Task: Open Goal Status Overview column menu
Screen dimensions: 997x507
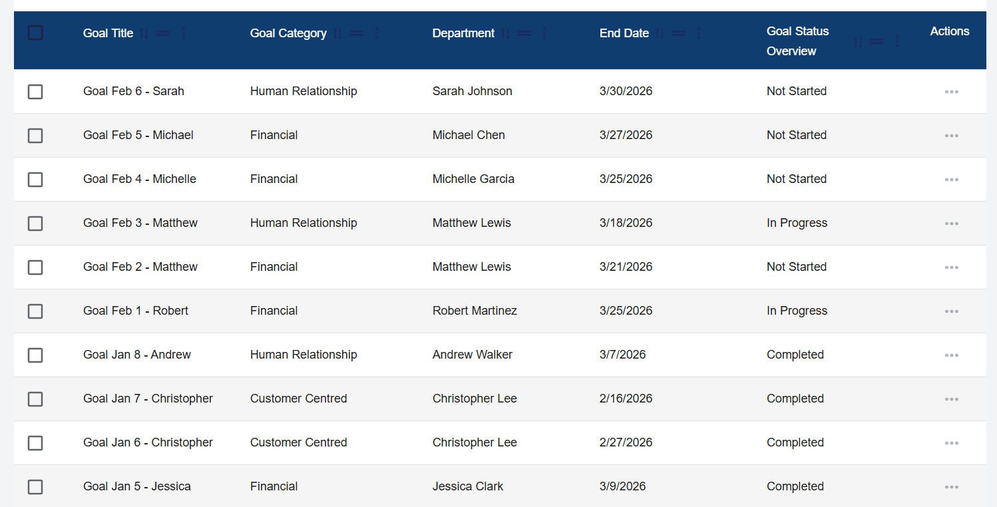Action: coord(897,41)
